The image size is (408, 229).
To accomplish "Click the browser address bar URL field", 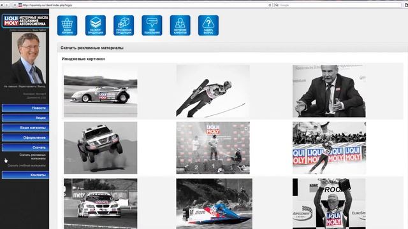I will [x=145, y=5].
